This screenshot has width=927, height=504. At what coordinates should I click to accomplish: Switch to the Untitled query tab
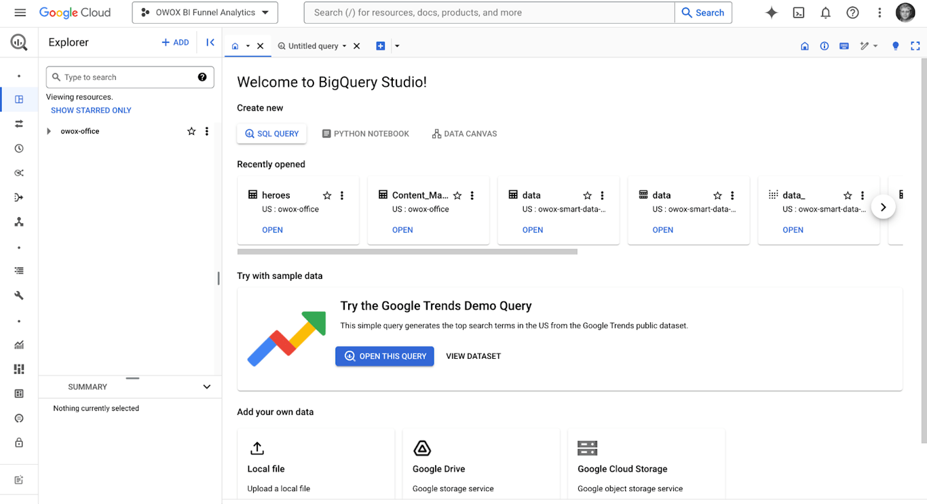[312, 46]
